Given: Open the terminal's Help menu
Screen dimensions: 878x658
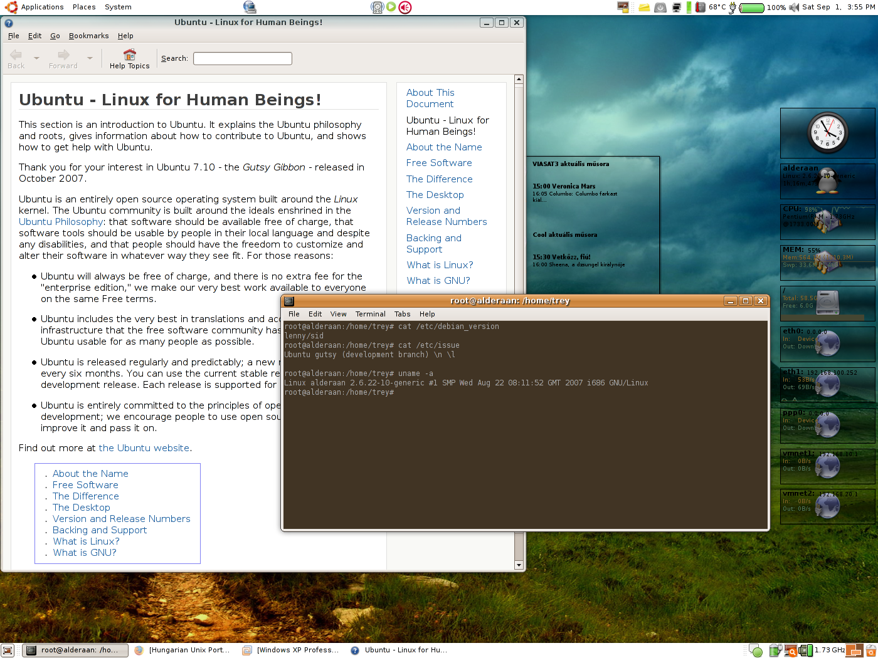Looking at the screenshot, I should [427, 314].
